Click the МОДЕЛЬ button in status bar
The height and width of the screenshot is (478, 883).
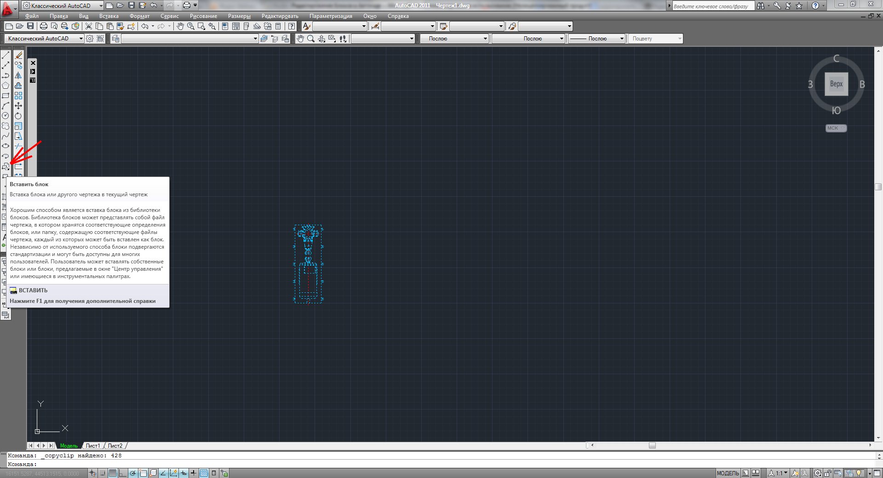728,473
